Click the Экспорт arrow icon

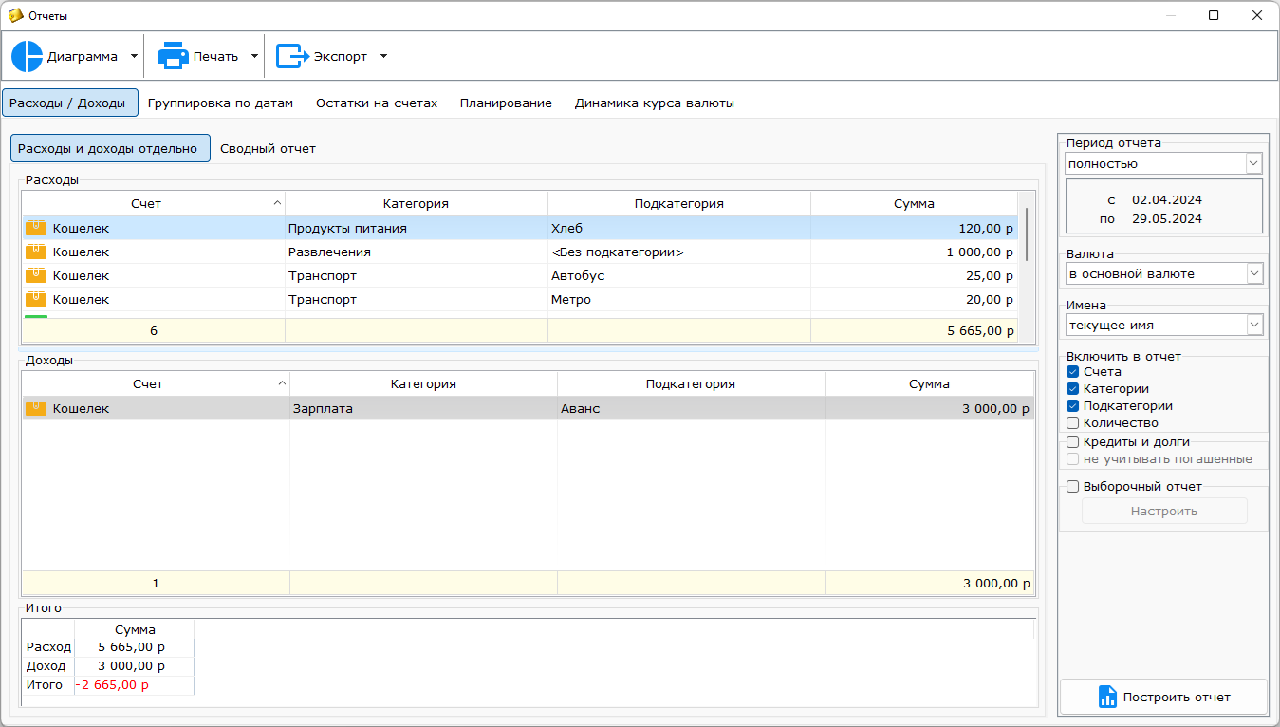pyautogui.click(x=292, y=56)
